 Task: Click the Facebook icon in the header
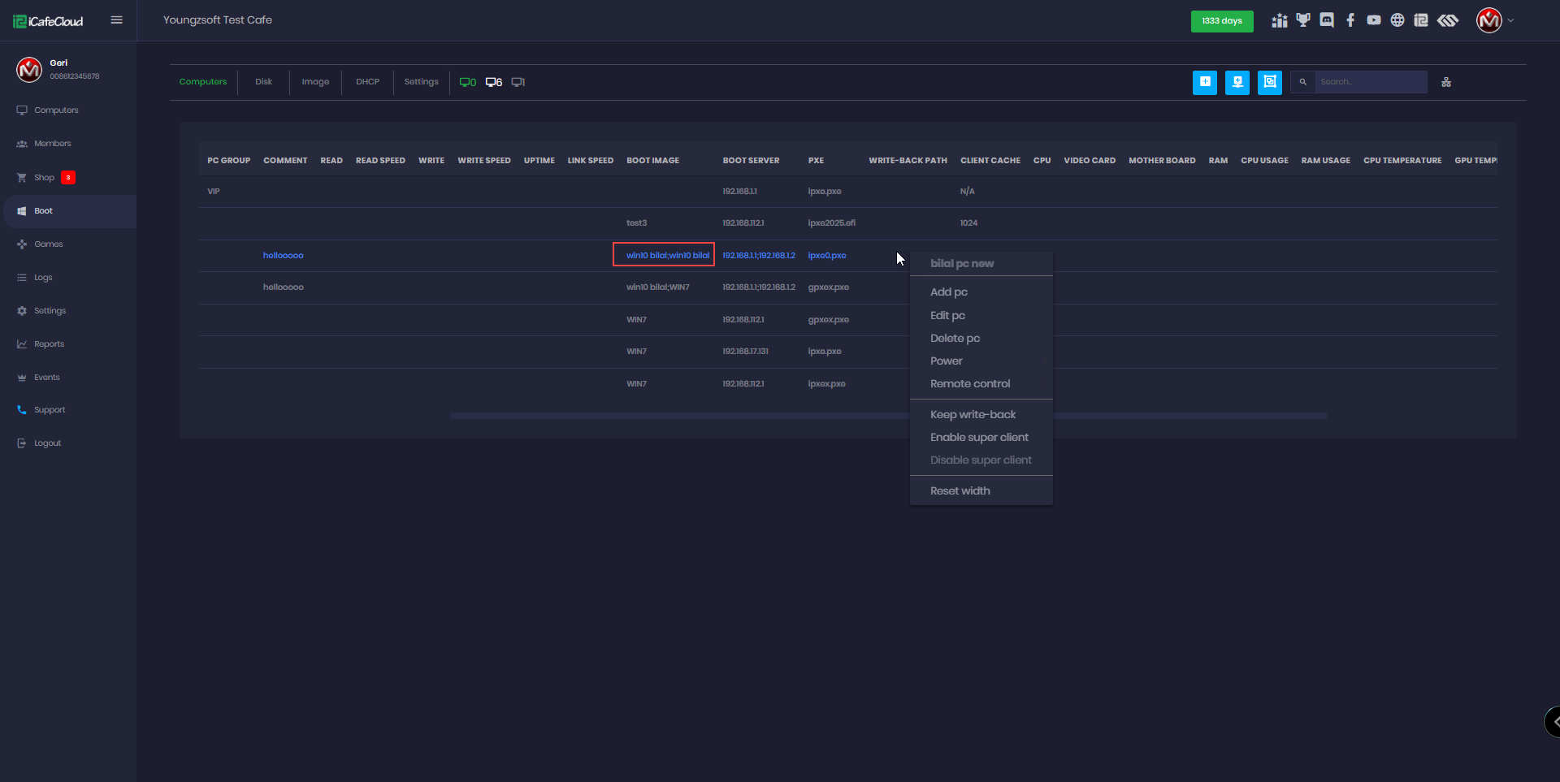[1351, 20]
